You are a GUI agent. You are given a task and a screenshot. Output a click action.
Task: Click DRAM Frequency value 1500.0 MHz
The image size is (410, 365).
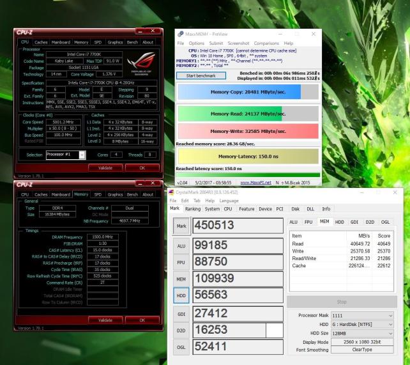pyautogui.click(x=102, y=237)
